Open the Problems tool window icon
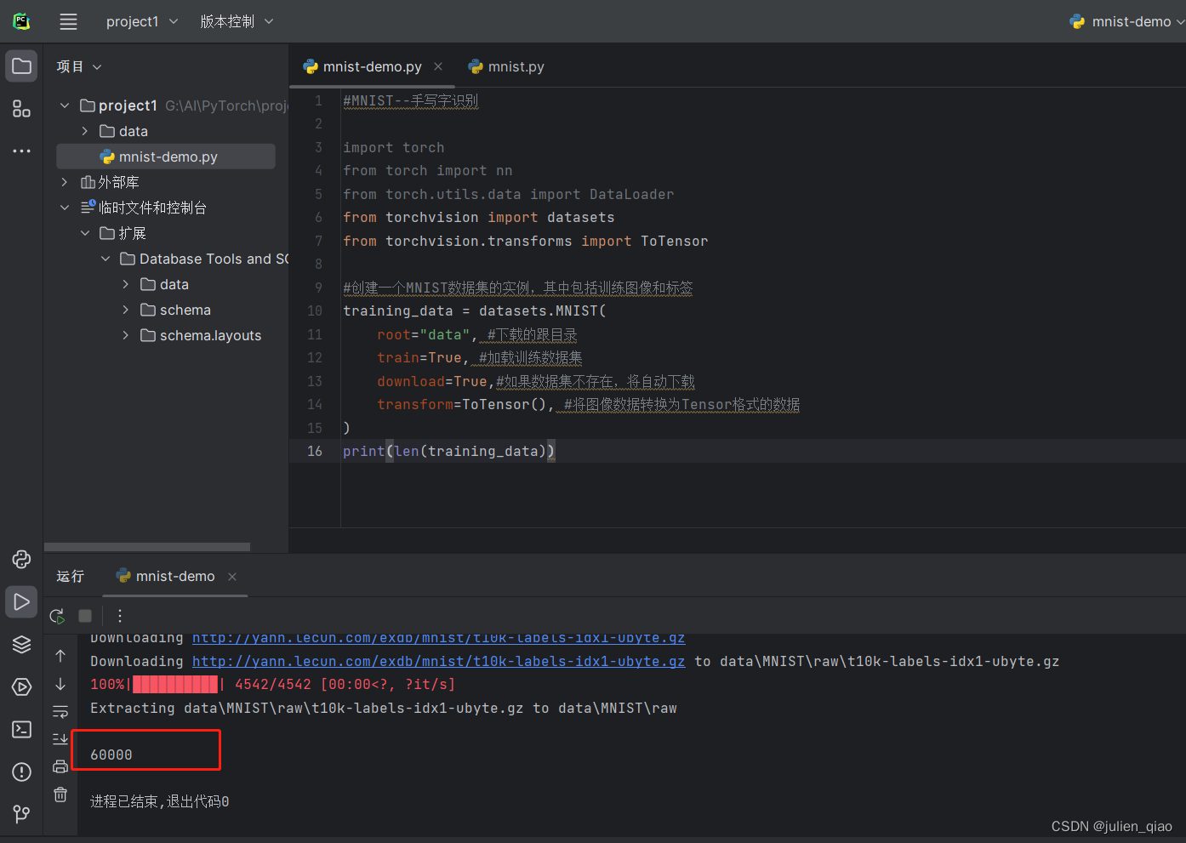The height and width of the screenshot is (843, 1186). coord(21,772)
